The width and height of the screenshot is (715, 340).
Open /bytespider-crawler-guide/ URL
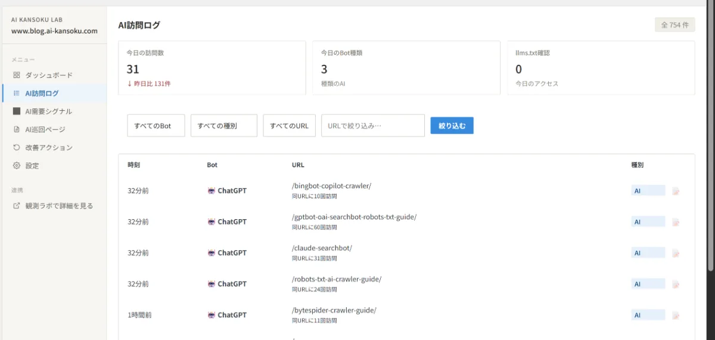334,310
